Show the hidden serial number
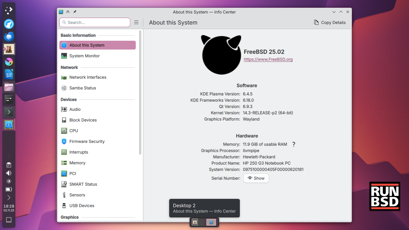 (x=256, y=178)
